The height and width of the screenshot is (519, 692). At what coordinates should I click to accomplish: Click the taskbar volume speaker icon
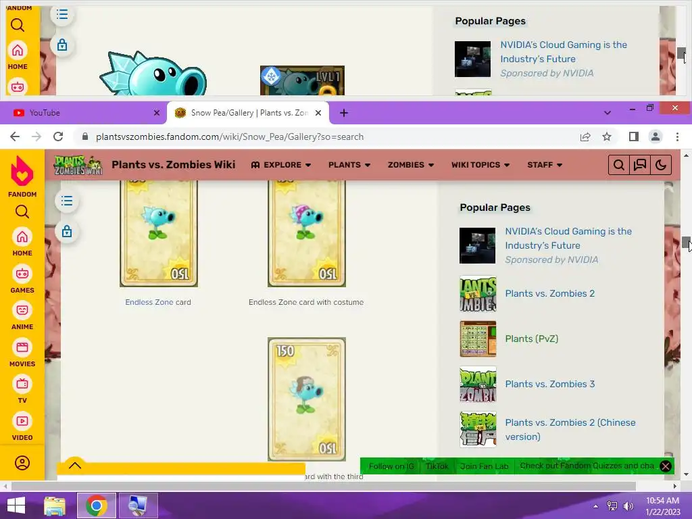pyautogui.click(x=628, y=505)
